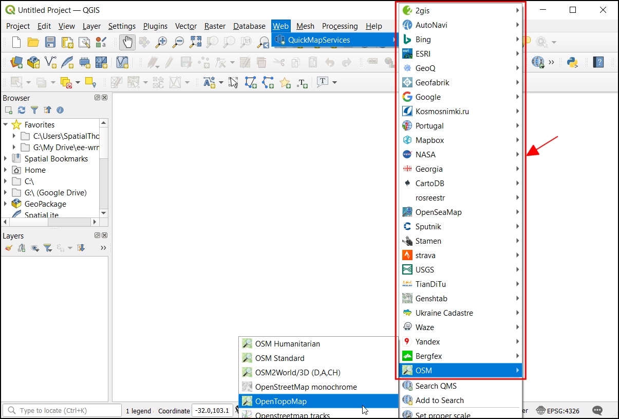Open the Project menu
The height and width of the screenshot is (419, 619).
click(x=18, y=26)
